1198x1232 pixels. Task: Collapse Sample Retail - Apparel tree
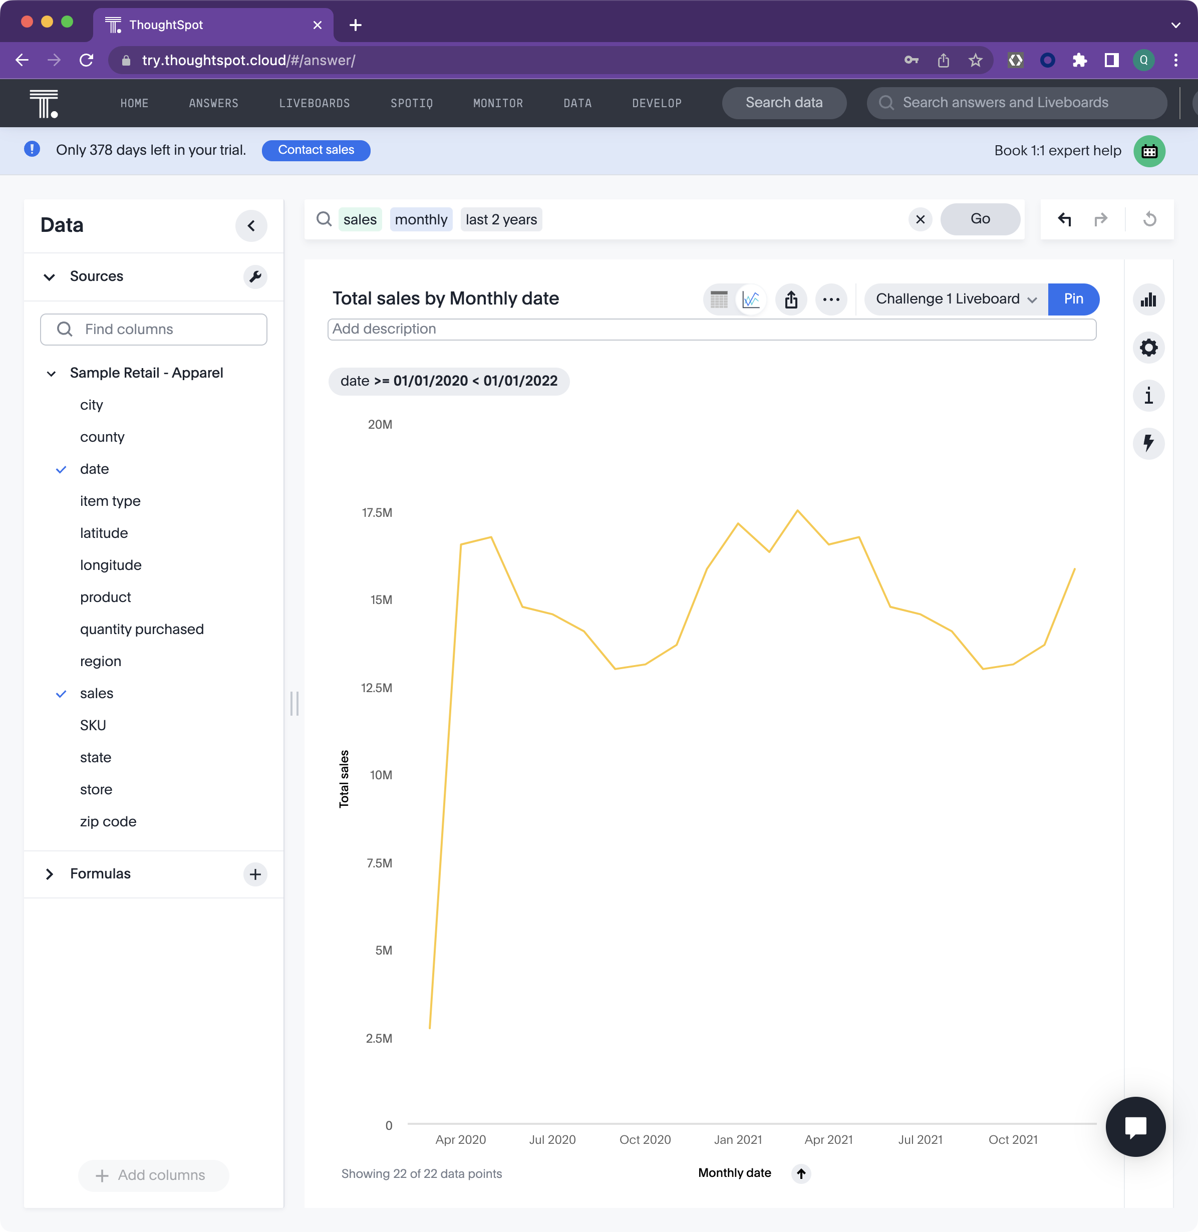(x=51, y=373)
